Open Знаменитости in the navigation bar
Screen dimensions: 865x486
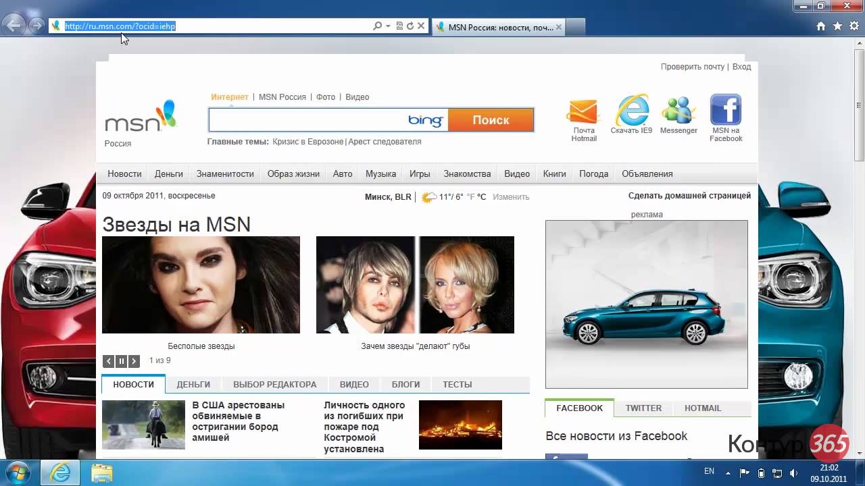pos(225,173)
